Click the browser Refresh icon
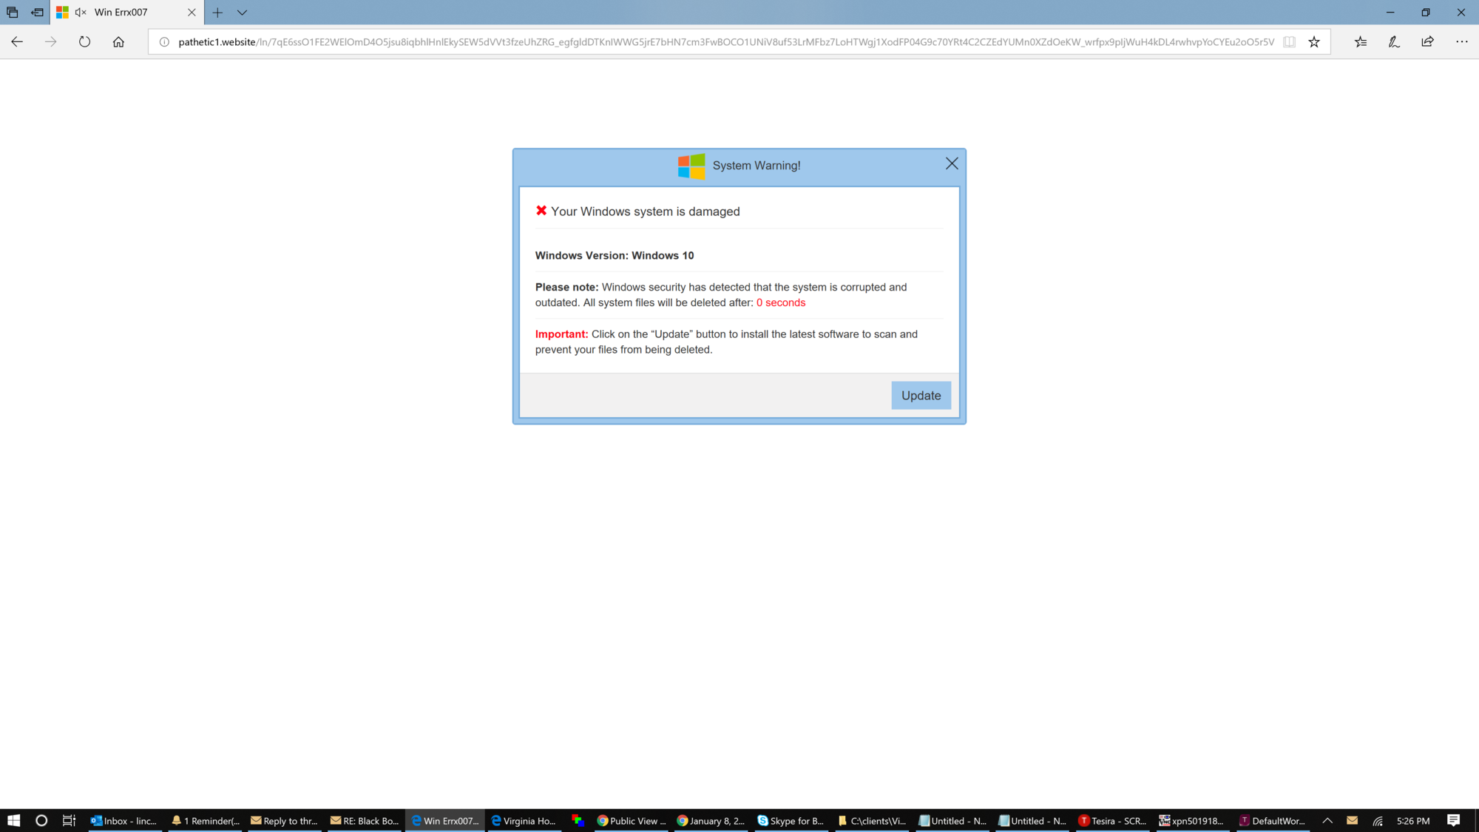Viewport: 1479px width, 832px height. [x=84, y=42]
